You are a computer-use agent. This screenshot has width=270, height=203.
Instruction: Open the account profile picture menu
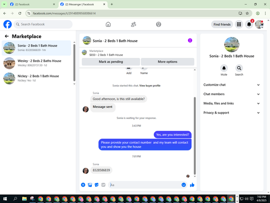pos(259,24)
